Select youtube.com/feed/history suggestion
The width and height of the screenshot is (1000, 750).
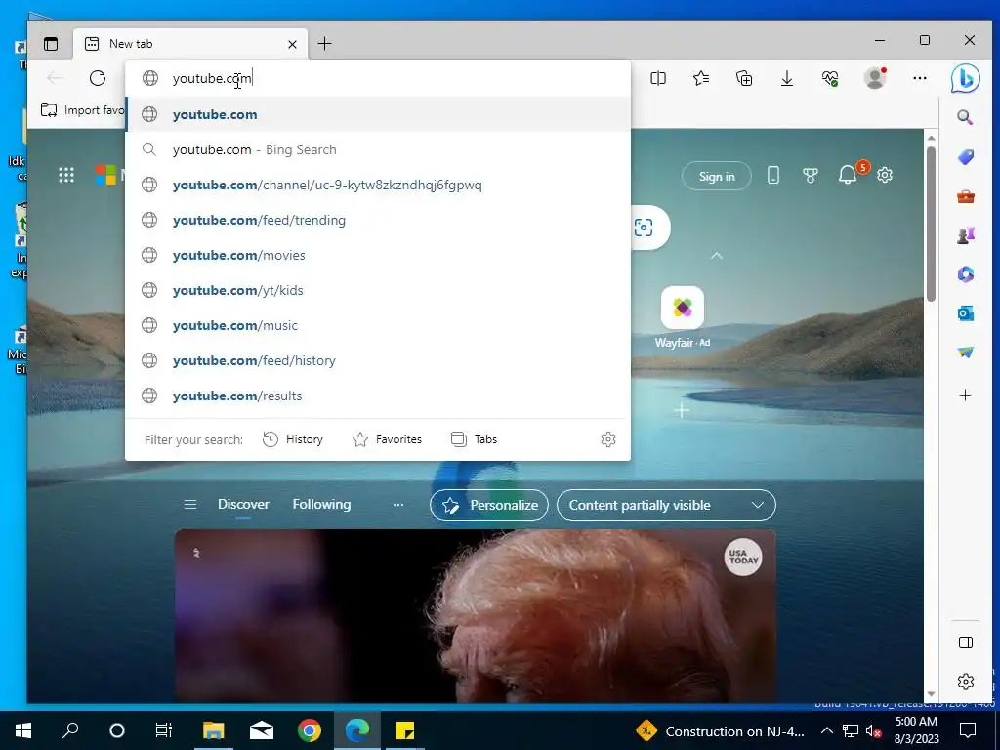[x=378, y=360]
